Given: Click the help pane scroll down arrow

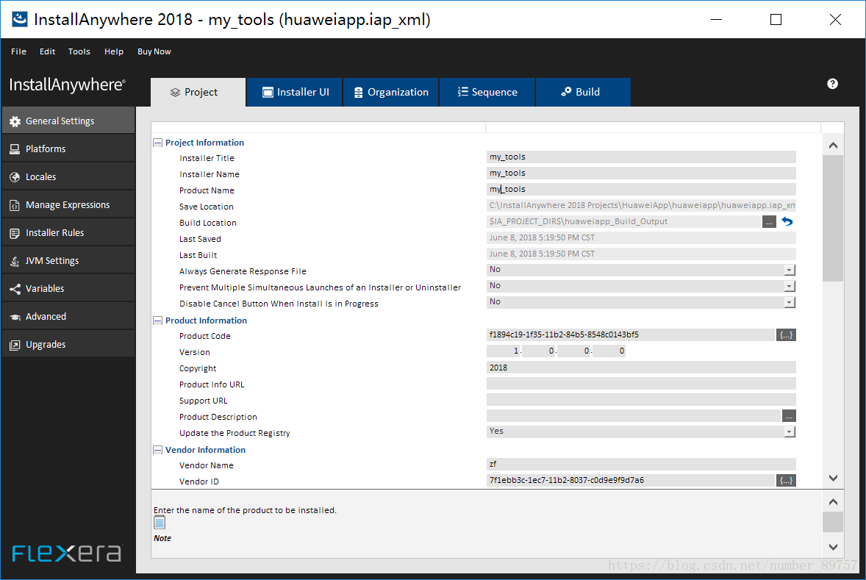Looking at the screenshot, I should (x=833, y=547).
